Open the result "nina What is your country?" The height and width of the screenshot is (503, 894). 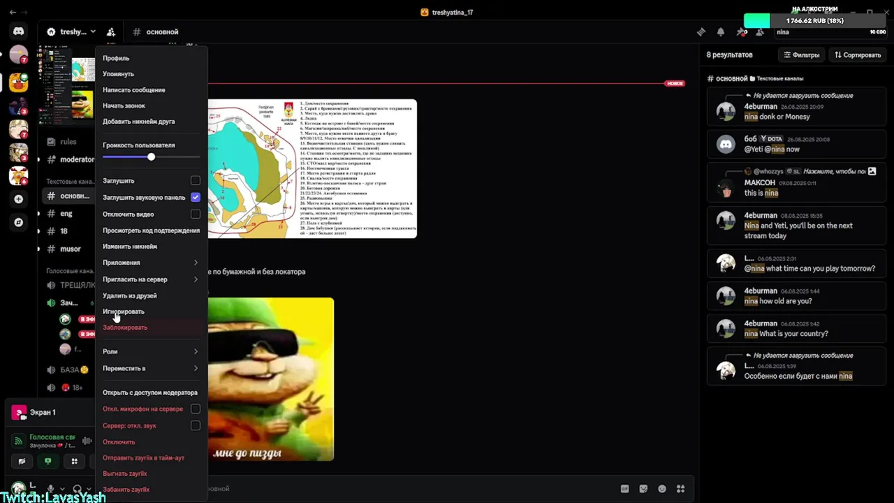796,328
